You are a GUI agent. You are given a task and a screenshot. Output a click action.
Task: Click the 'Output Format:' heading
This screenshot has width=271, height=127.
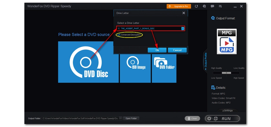point(225,18)
